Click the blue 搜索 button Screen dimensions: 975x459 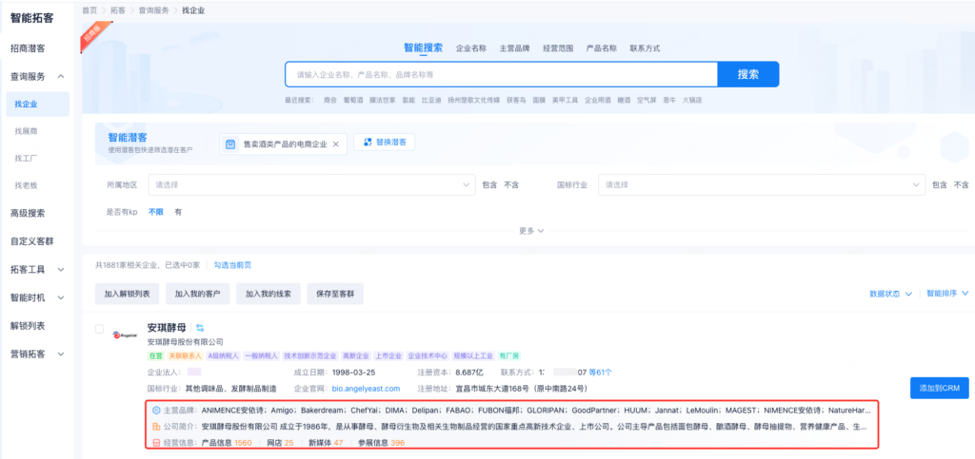tap(747, 74)
